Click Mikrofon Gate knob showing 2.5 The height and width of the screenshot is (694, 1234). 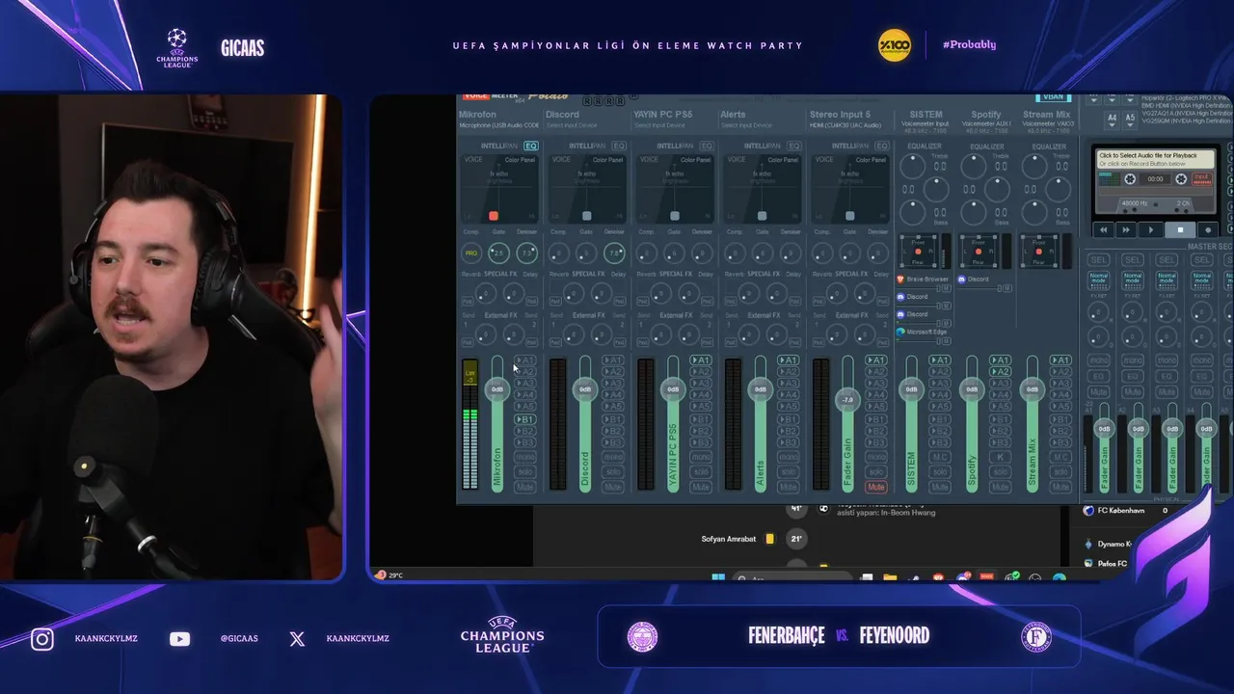(x=498, y=254)
